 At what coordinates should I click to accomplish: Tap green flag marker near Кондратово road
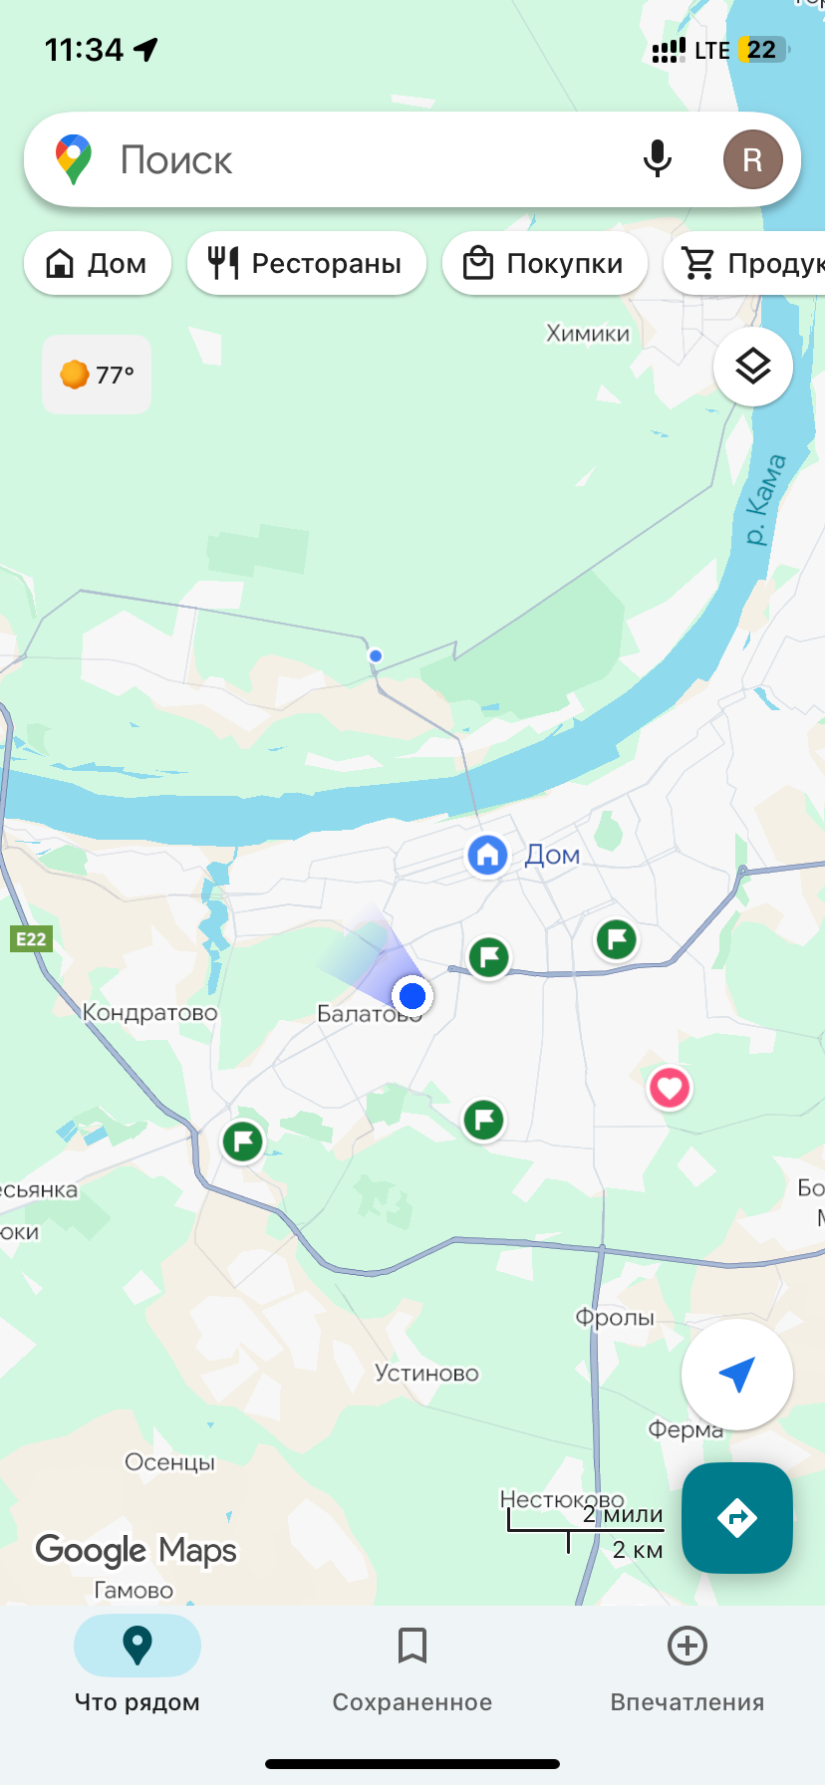coord(242,1142)
